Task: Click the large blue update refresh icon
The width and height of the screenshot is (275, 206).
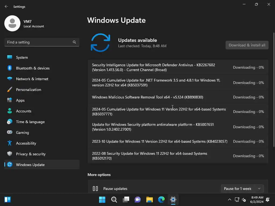Action: [100, 43]
